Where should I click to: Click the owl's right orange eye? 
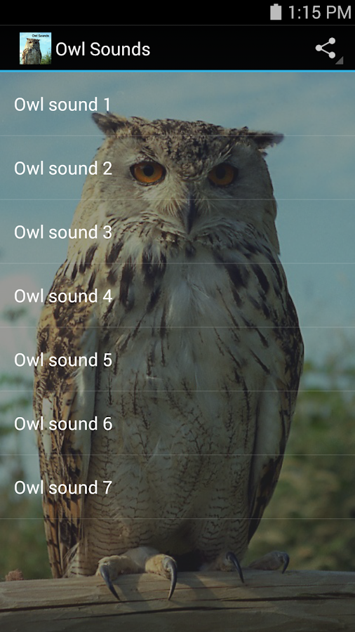pos(222,174)
